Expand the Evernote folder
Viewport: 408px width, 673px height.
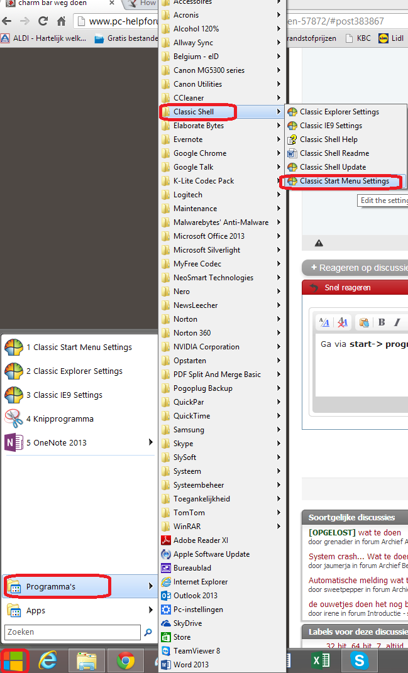tap(222, 140)
